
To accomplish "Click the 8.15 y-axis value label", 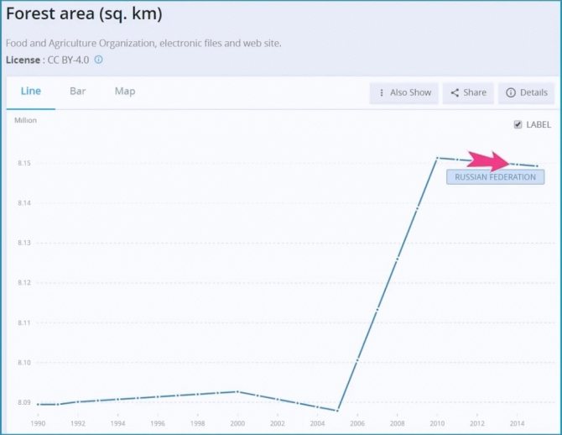I will click(x=23, y=163).
